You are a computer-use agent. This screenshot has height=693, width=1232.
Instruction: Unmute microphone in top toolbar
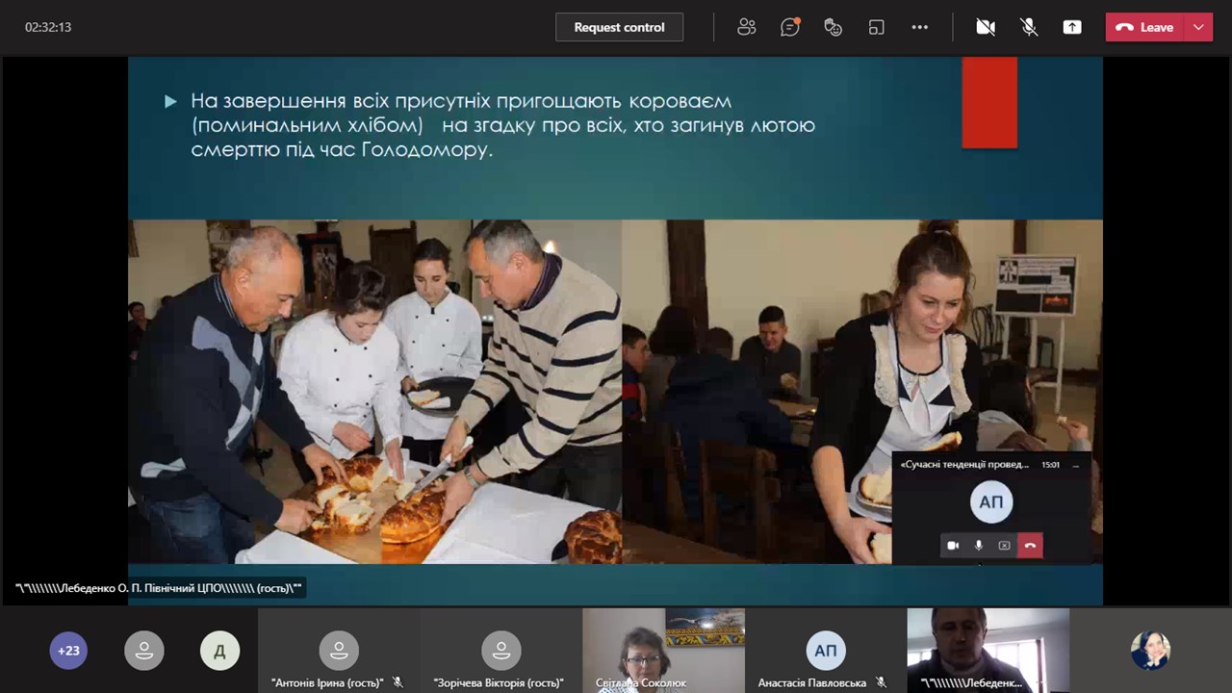click(1029, 27)
